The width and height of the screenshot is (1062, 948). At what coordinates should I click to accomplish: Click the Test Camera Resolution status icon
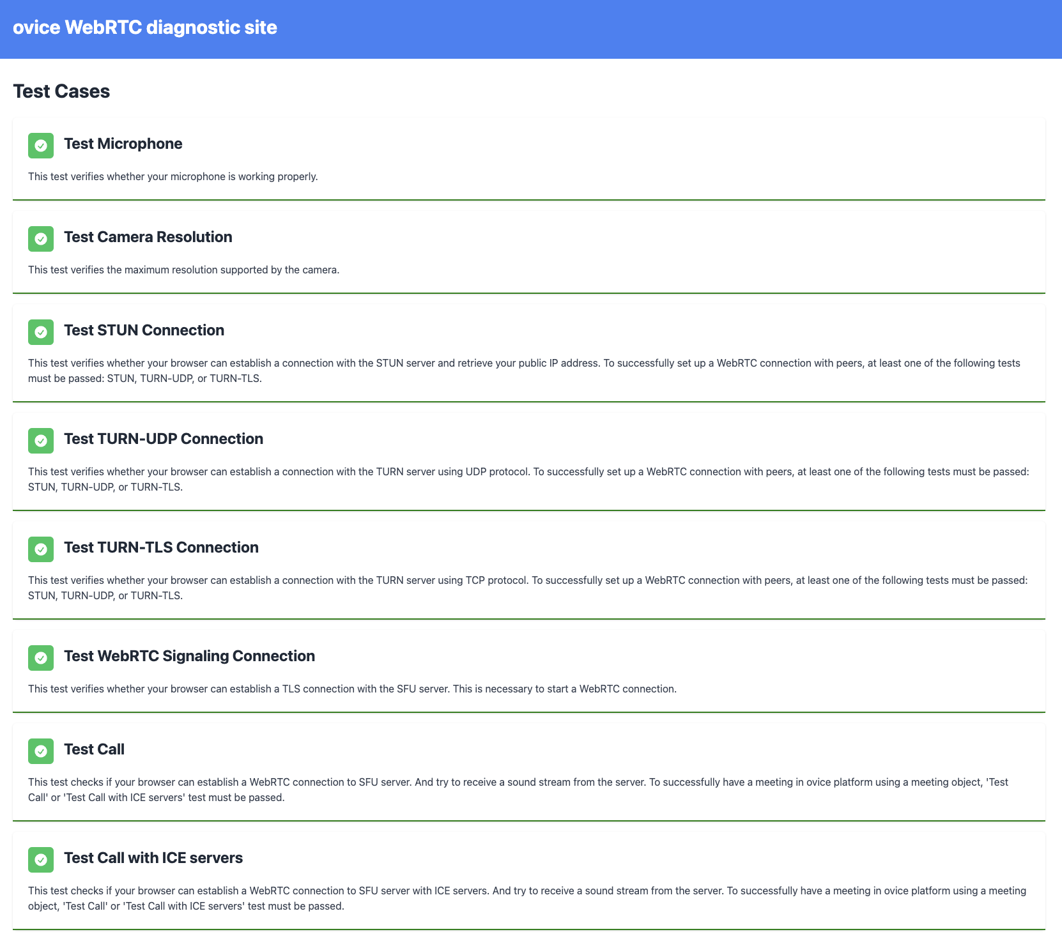(41, 239)
